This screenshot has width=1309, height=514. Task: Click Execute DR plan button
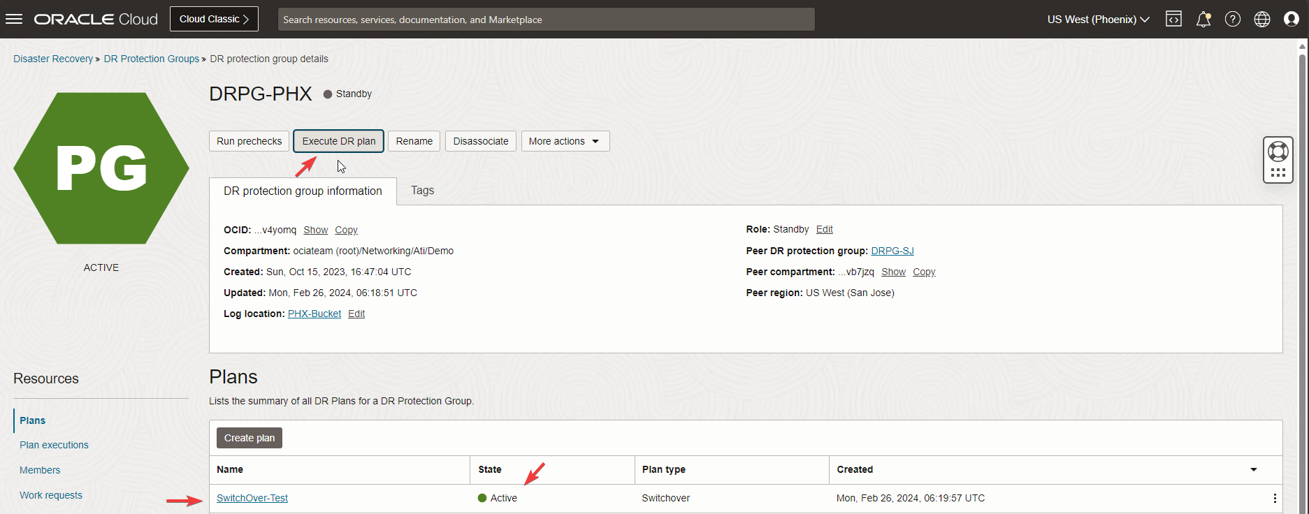coord(338,141)
